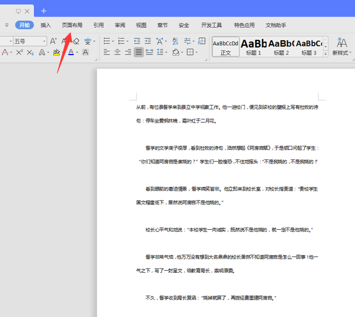The height and width of the screenshot is (317, 355).
Task: Click the monitor icon on document tab
Action: pyautogui.click(x=18, y=11)
